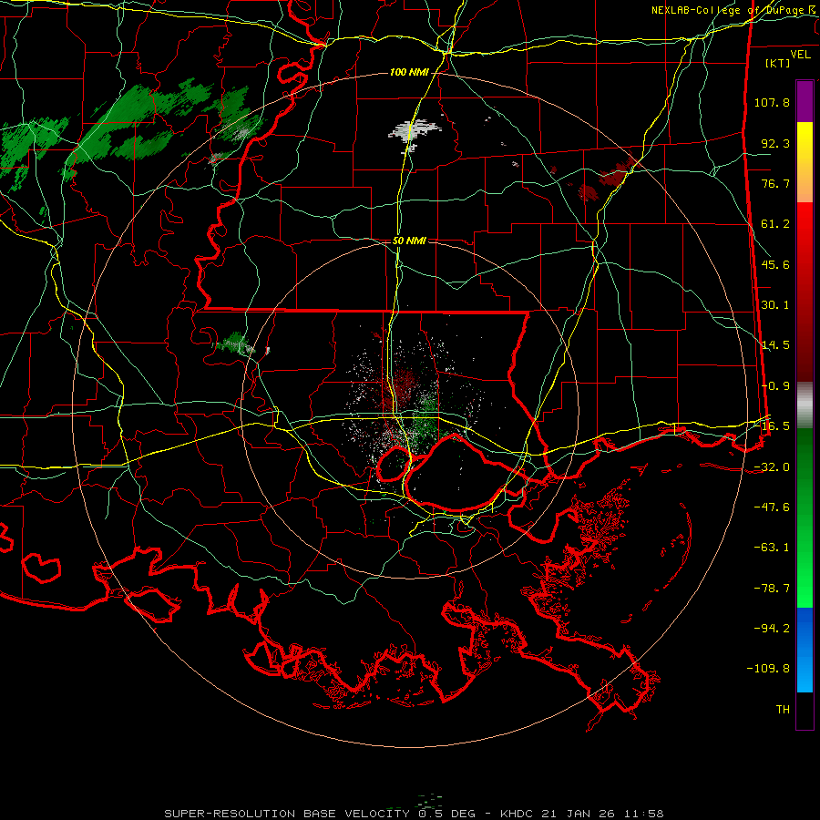The width and height of the screenshot is (820, 820).
Task: Click the 100 NMI range ring label
Action: [409, 72]
